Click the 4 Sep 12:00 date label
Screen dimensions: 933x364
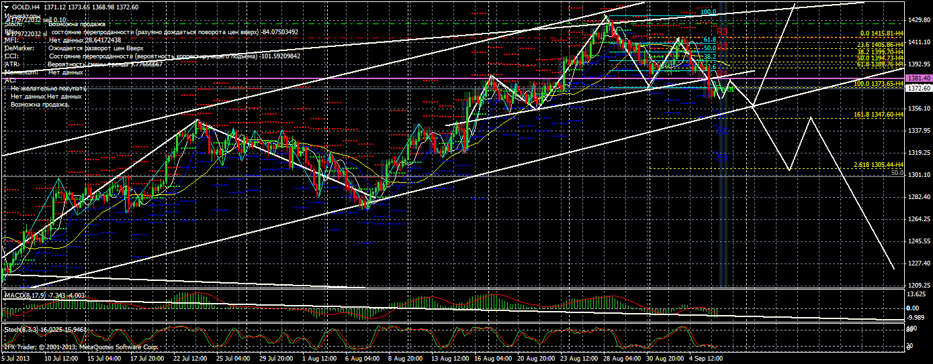706,359
